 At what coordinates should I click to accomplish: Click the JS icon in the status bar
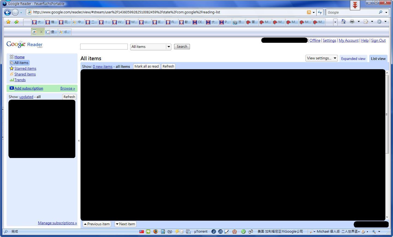pyautogui.click(x=221, y=232)
